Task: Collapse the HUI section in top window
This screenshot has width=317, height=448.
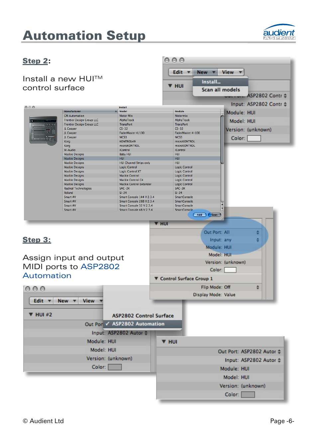Action: pos(170,86)
